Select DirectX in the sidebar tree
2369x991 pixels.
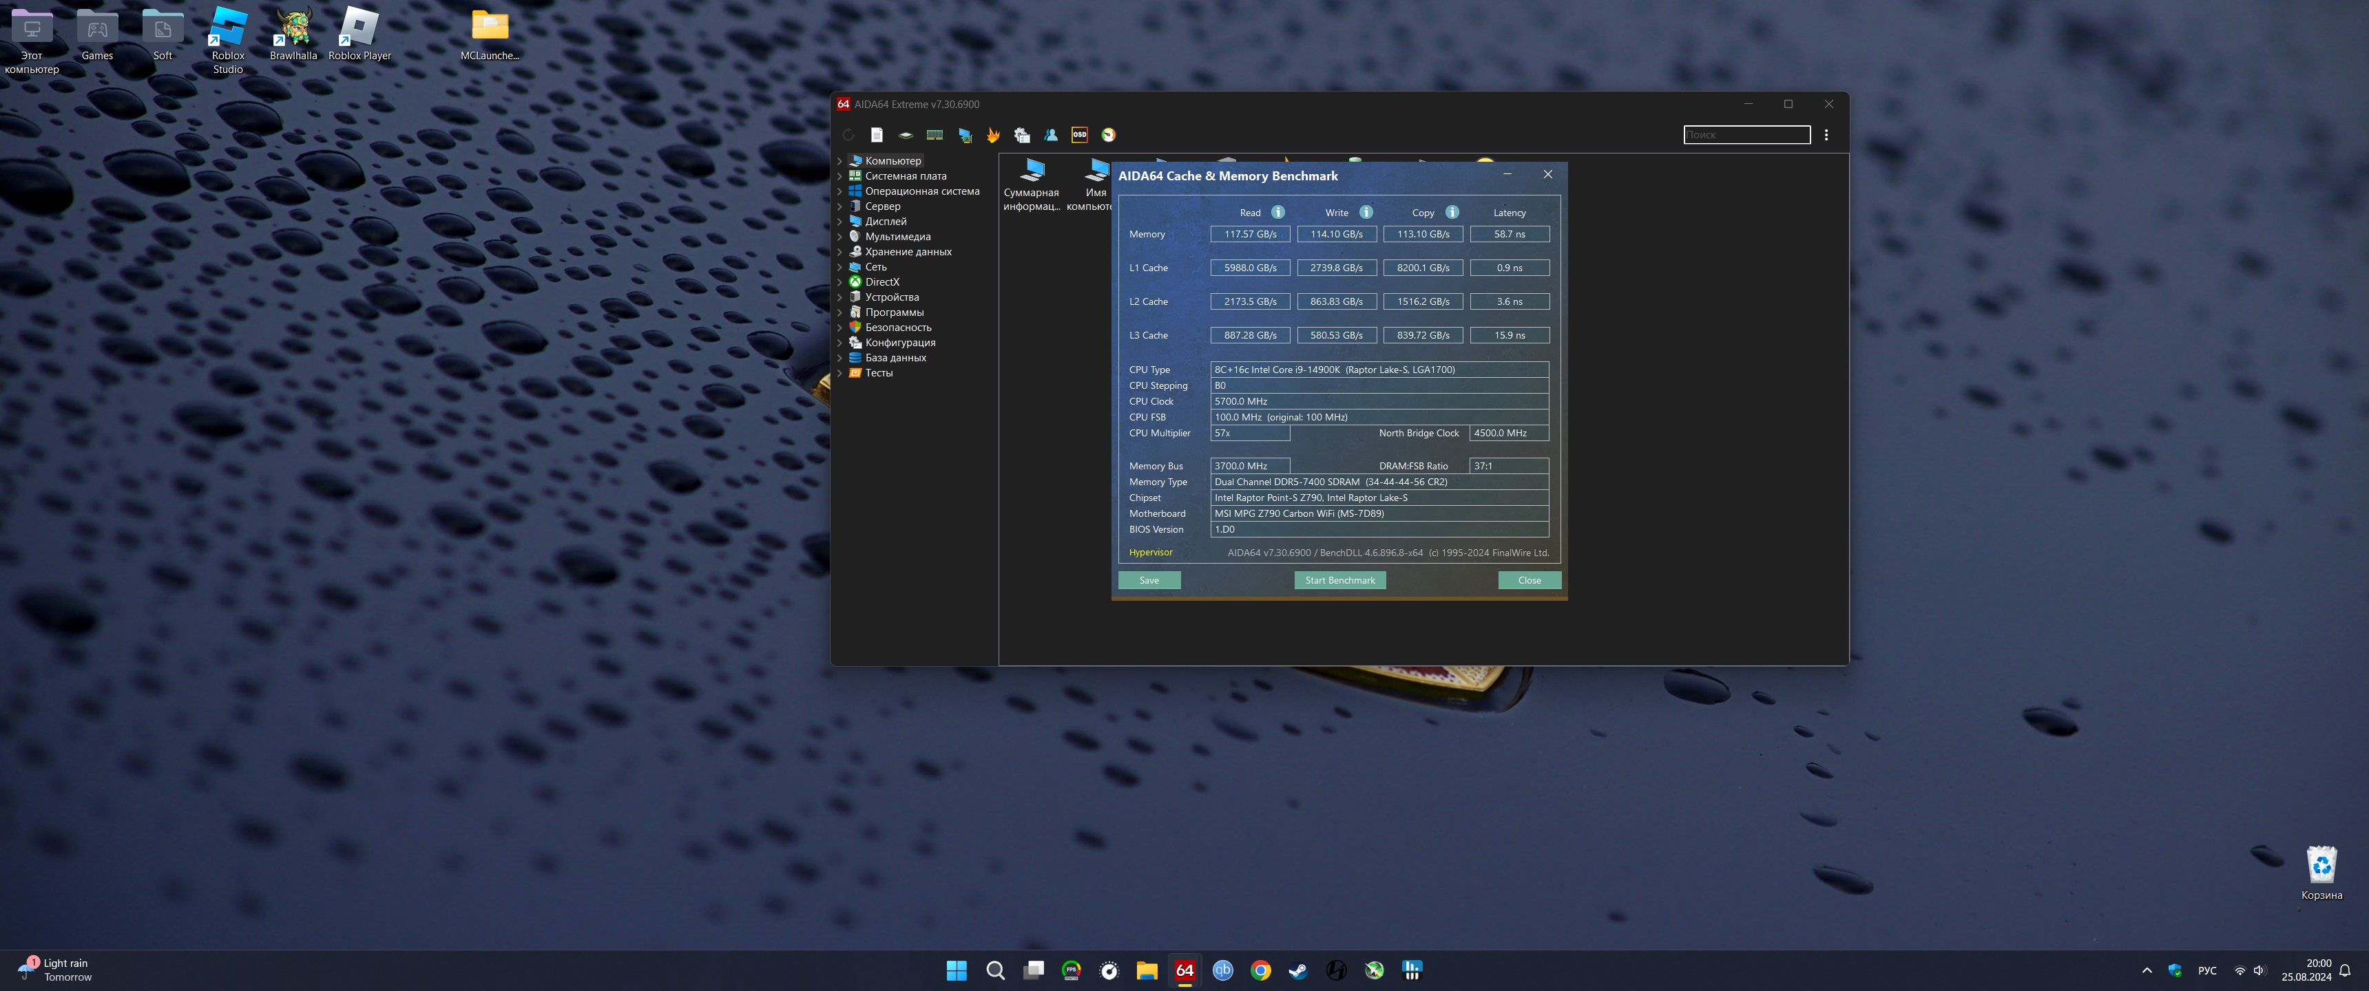click(881, 282)
